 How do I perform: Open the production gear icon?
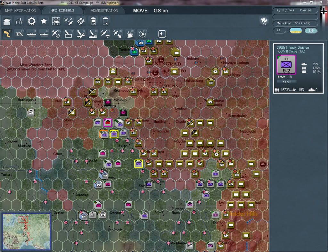coord(32,21)
